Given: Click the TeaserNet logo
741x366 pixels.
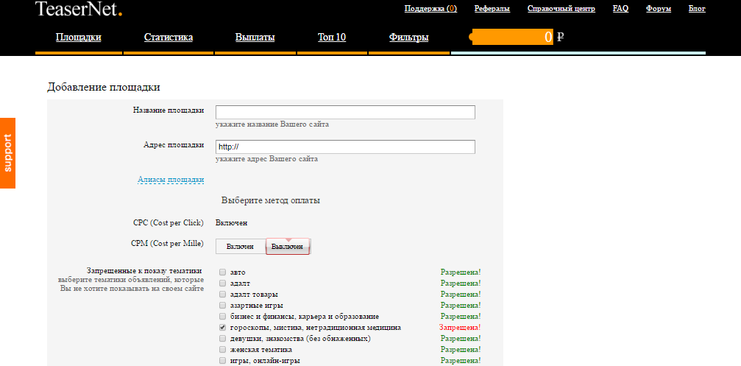Looking at the screenshot, I should point(79,10).
